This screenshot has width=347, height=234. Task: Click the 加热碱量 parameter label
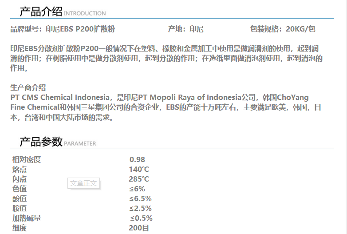point(27,218)
